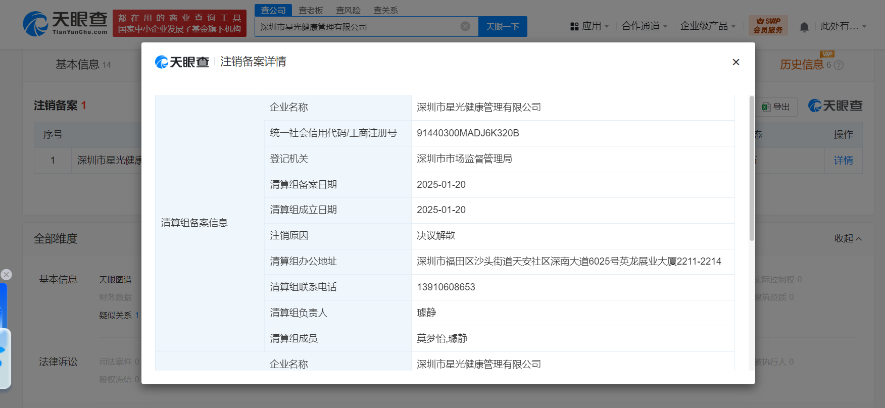The width and height of the screenshot is (885, 408).
Task: Click the 清算组备案信息 section label
Action: [x=194, y=223]
